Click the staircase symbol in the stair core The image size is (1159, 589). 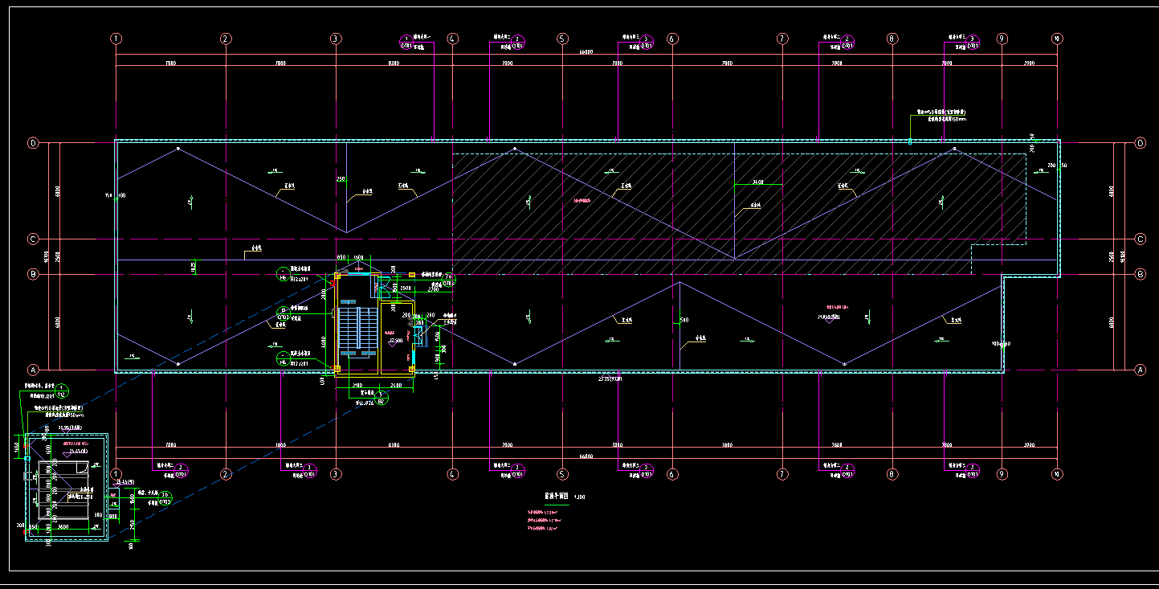[357, 329]
